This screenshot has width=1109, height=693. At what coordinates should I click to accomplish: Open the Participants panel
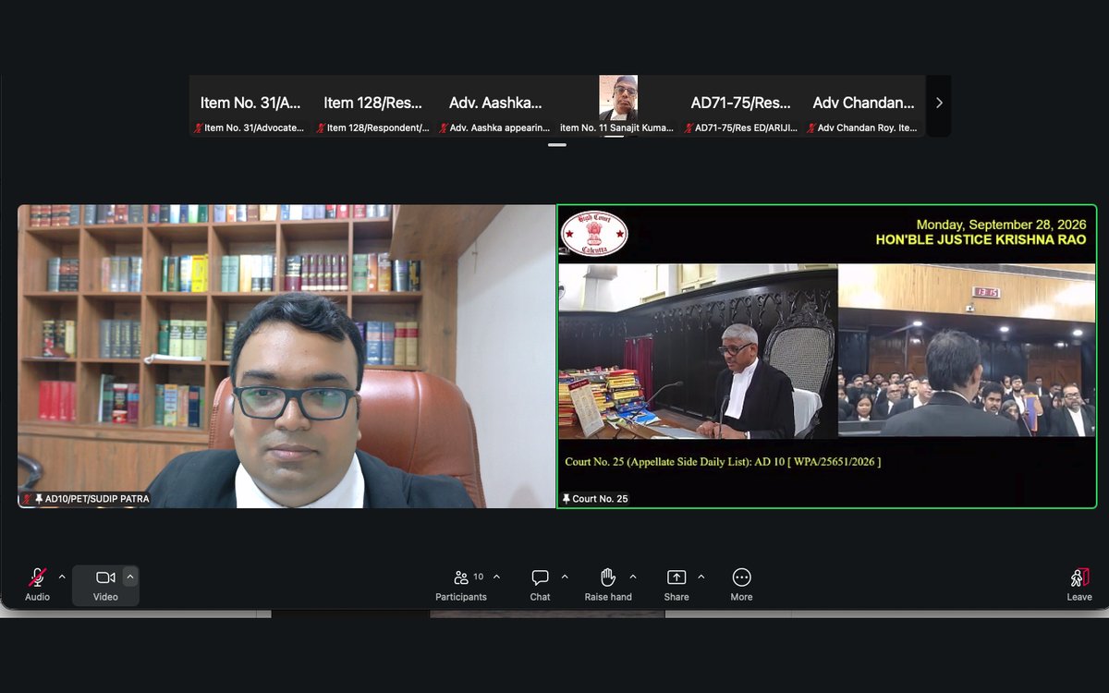point(461,585)
